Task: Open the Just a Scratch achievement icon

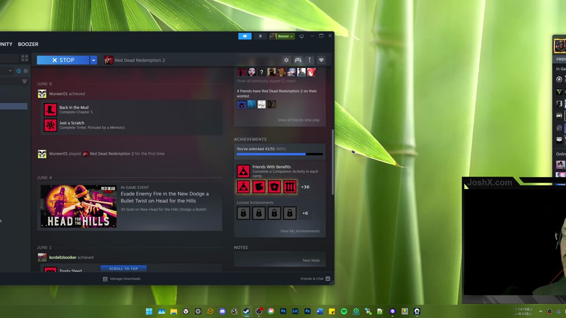Action: 50,125
